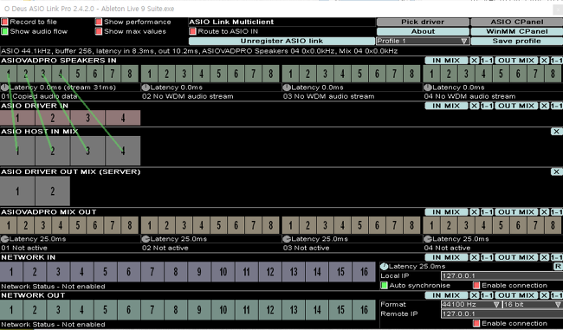Open the ASIO CPanel
Image resolution: width=563 pixels, height=330 pixels.
[517, 22]
